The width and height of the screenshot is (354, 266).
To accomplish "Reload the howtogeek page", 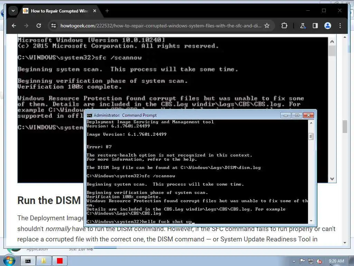I will 39,26.
